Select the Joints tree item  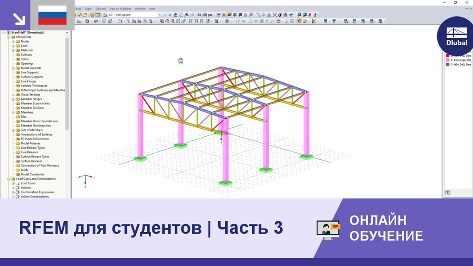[x=24, y=170]
